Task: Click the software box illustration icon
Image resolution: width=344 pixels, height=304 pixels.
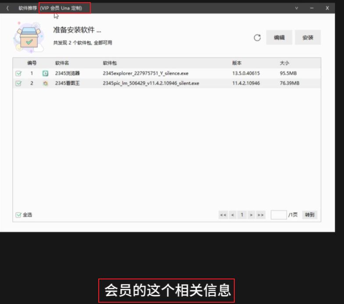Action: [29, 37]
